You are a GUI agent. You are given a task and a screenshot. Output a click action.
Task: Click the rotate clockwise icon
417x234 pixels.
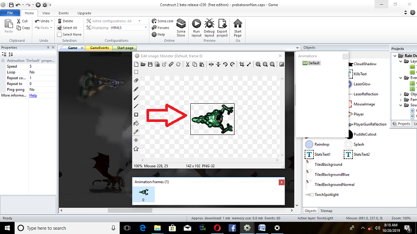click(x=232, y=64)
